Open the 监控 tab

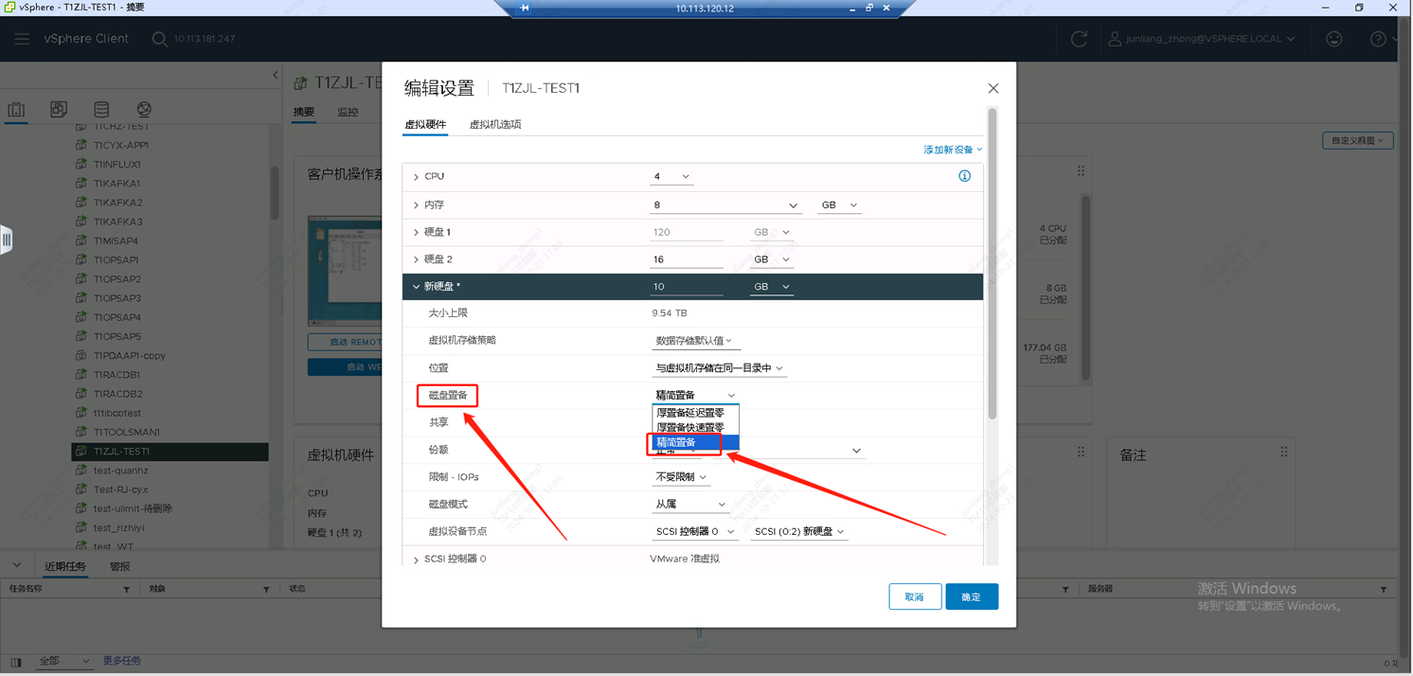tap(348, 113)
